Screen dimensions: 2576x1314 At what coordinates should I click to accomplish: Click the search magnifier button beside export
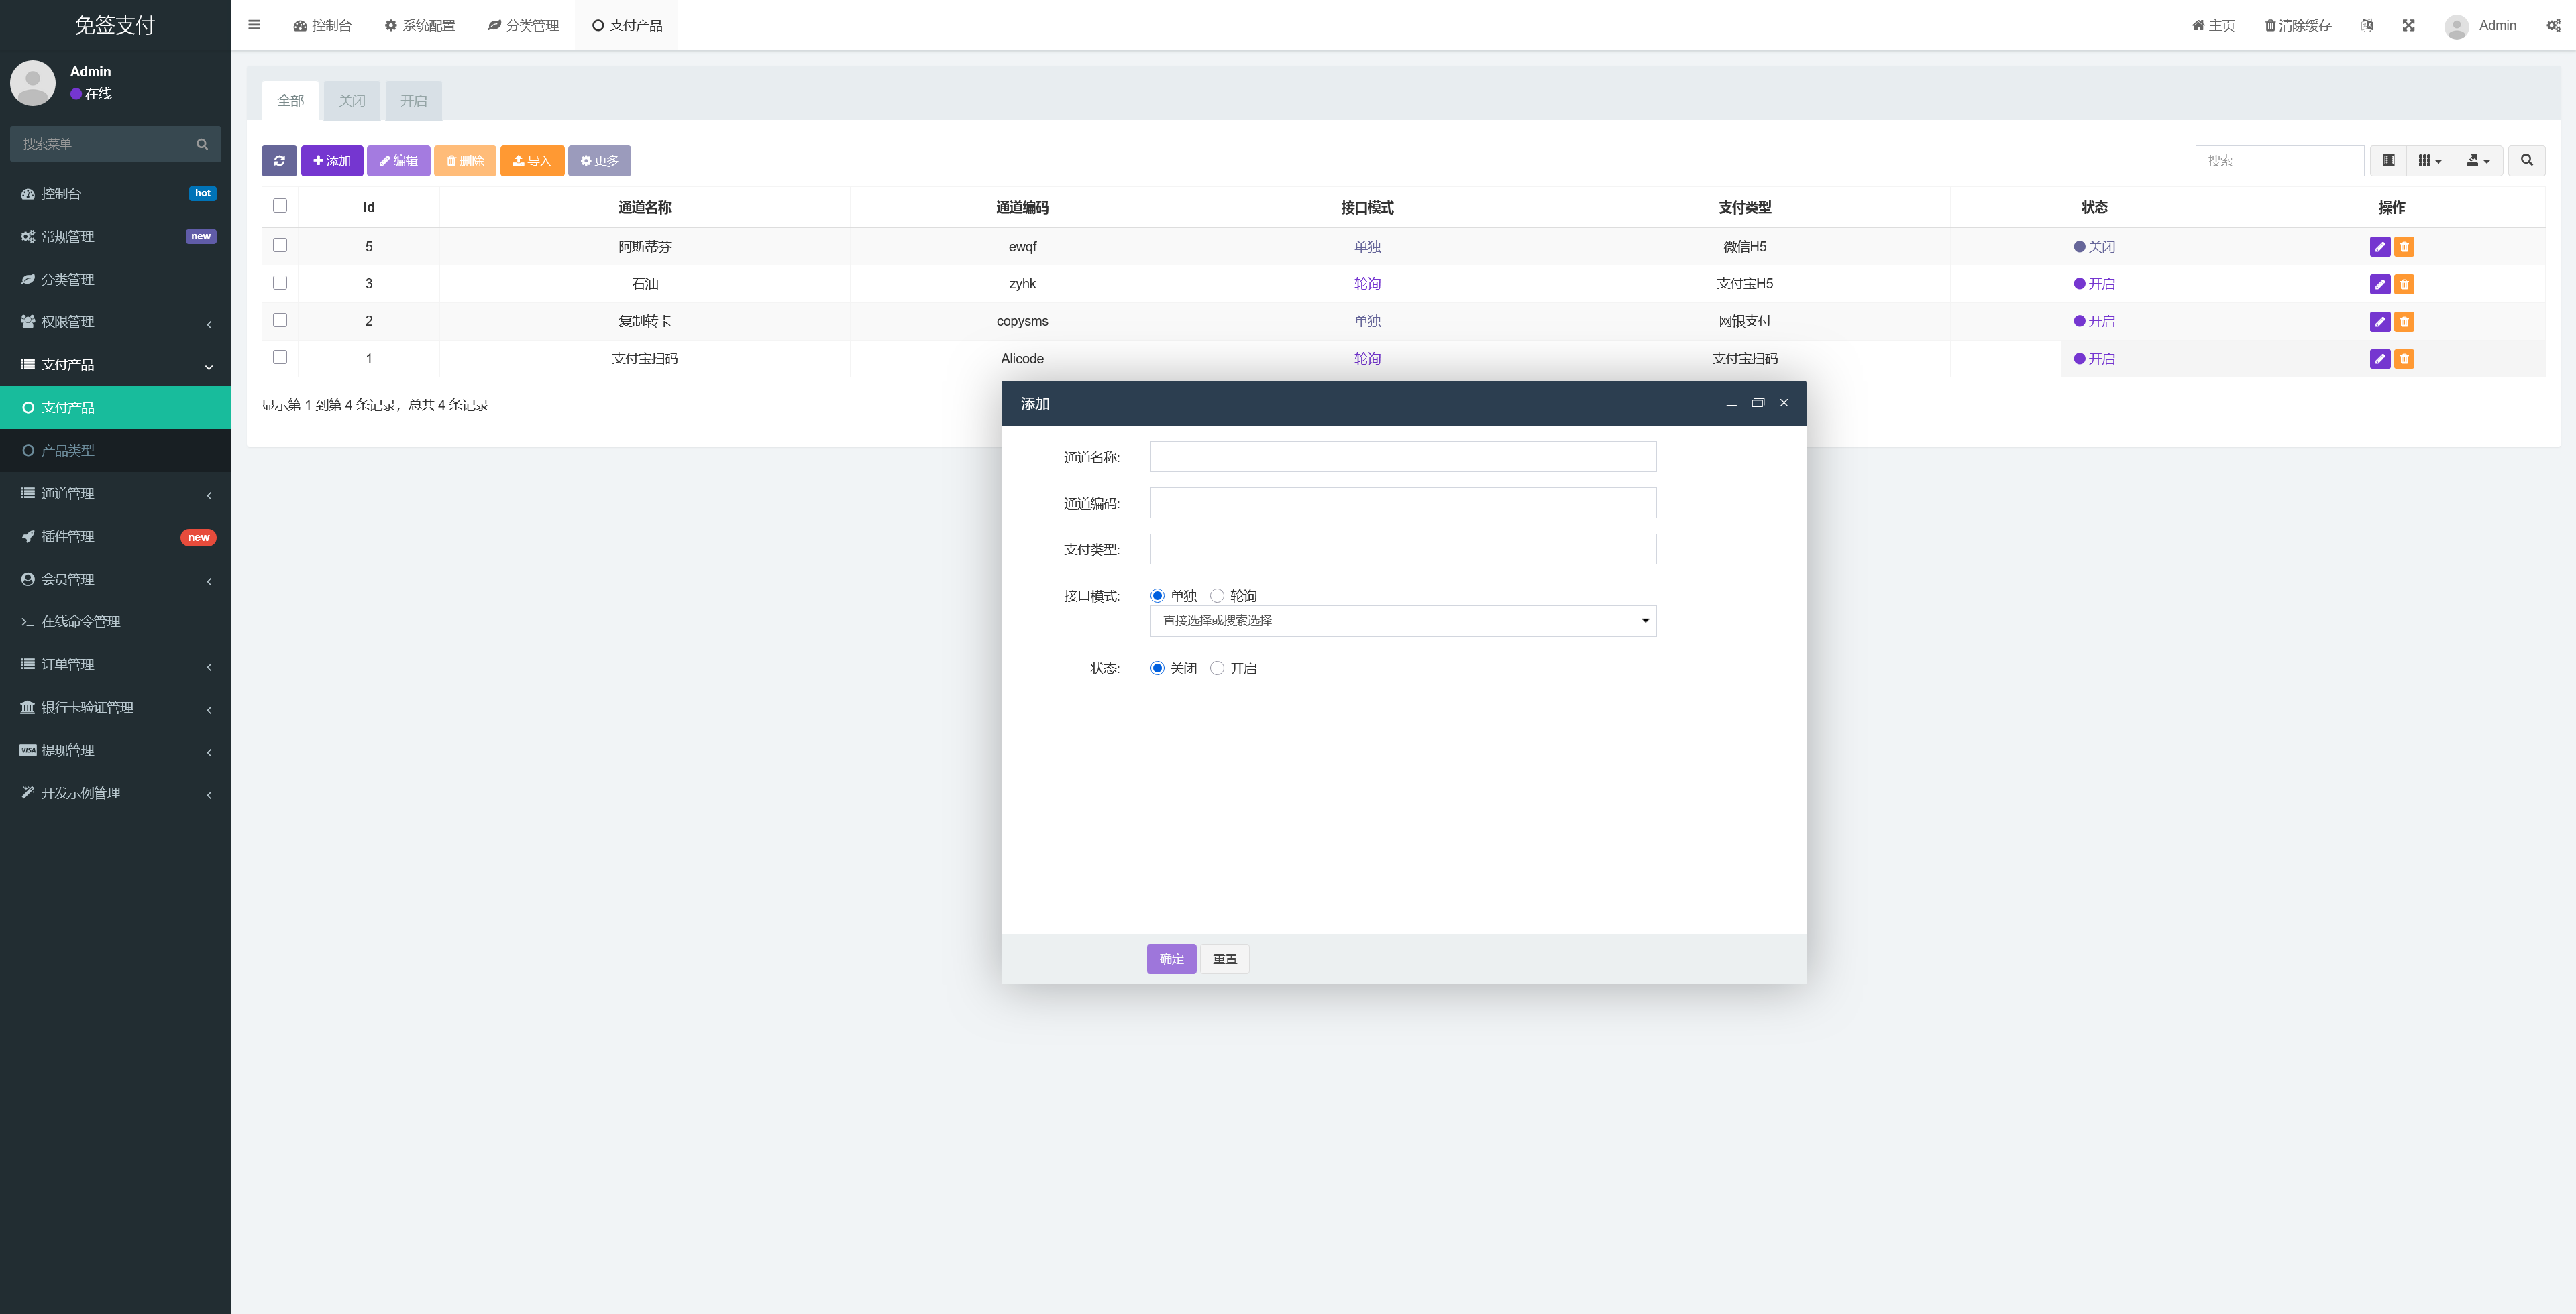pos(2526,161)
